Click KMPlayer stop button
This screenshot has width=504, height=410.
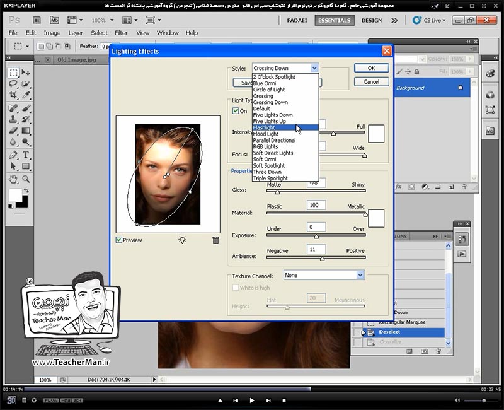click(284, 401)
